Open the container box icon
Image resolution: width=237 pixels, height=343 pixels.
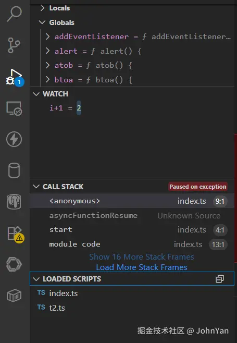point(14,296)
